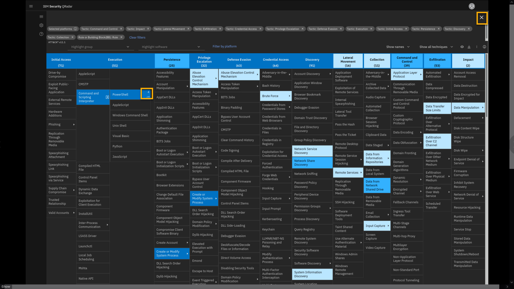Open the vertical three-dot overflow menu
Screen dimensions: 514x289
[477, 47]
